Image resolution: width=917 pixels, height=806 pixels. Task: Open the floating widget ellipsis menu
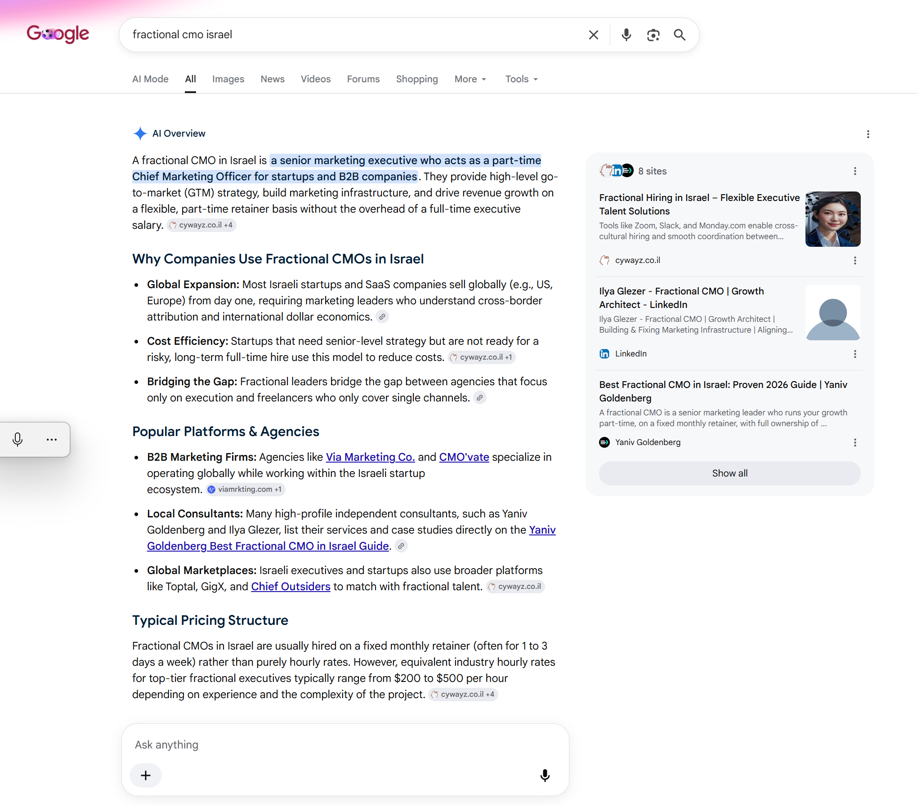point(52,439)
